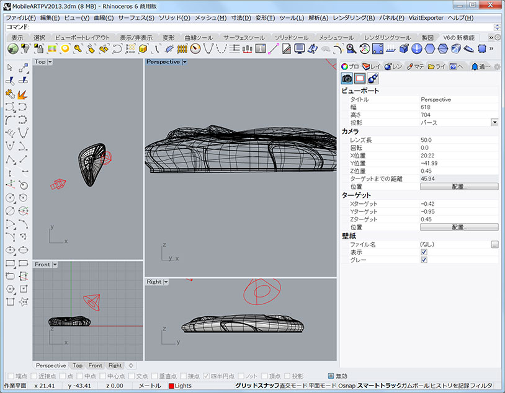Switch to the サーフェスツール toolbar tab
This screenshot has height=393, width=505.
click(x=244, y=38)
